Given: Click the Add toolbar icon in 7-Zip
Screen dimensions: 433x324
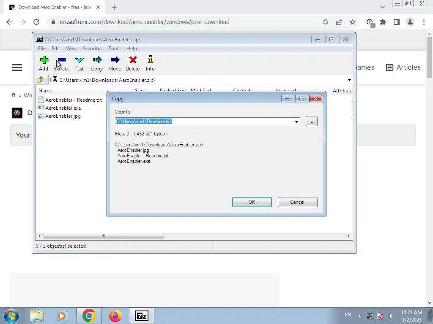Looking at the screenshot, I should tap(44, 63).
